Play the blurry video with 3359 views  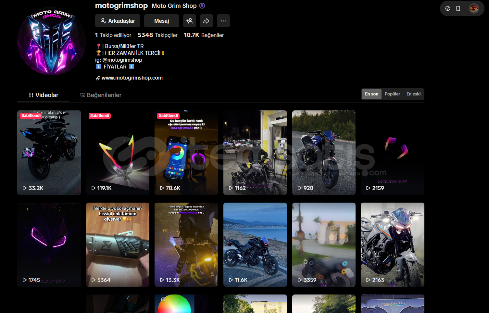[x=324, y=244]
